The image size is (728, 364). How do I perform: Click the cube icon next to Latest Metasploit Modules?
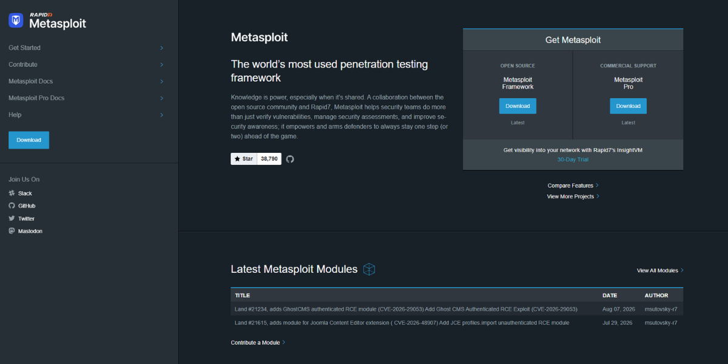tap(369, 269)
